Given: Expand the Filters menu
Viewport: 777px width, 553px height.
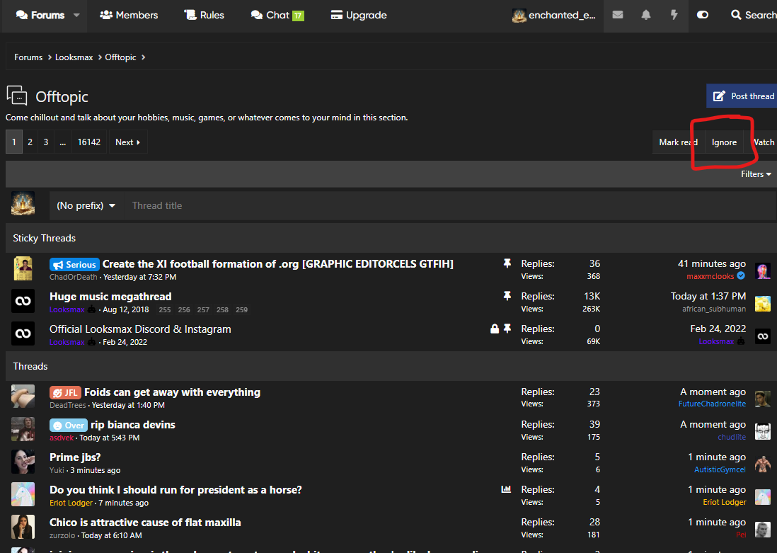Looking at the screenshot, I should (756, 174).
